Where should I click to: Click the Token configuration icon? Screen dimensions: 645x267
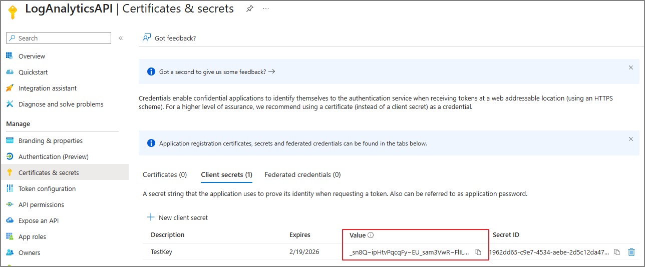10,188
